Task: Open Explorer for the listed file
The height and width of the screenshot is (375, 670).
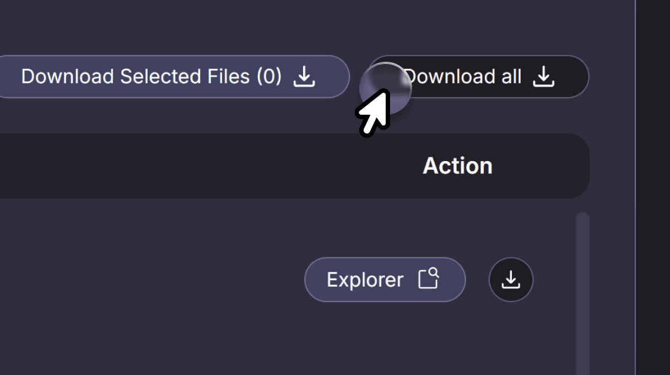Action: (385, 280)
